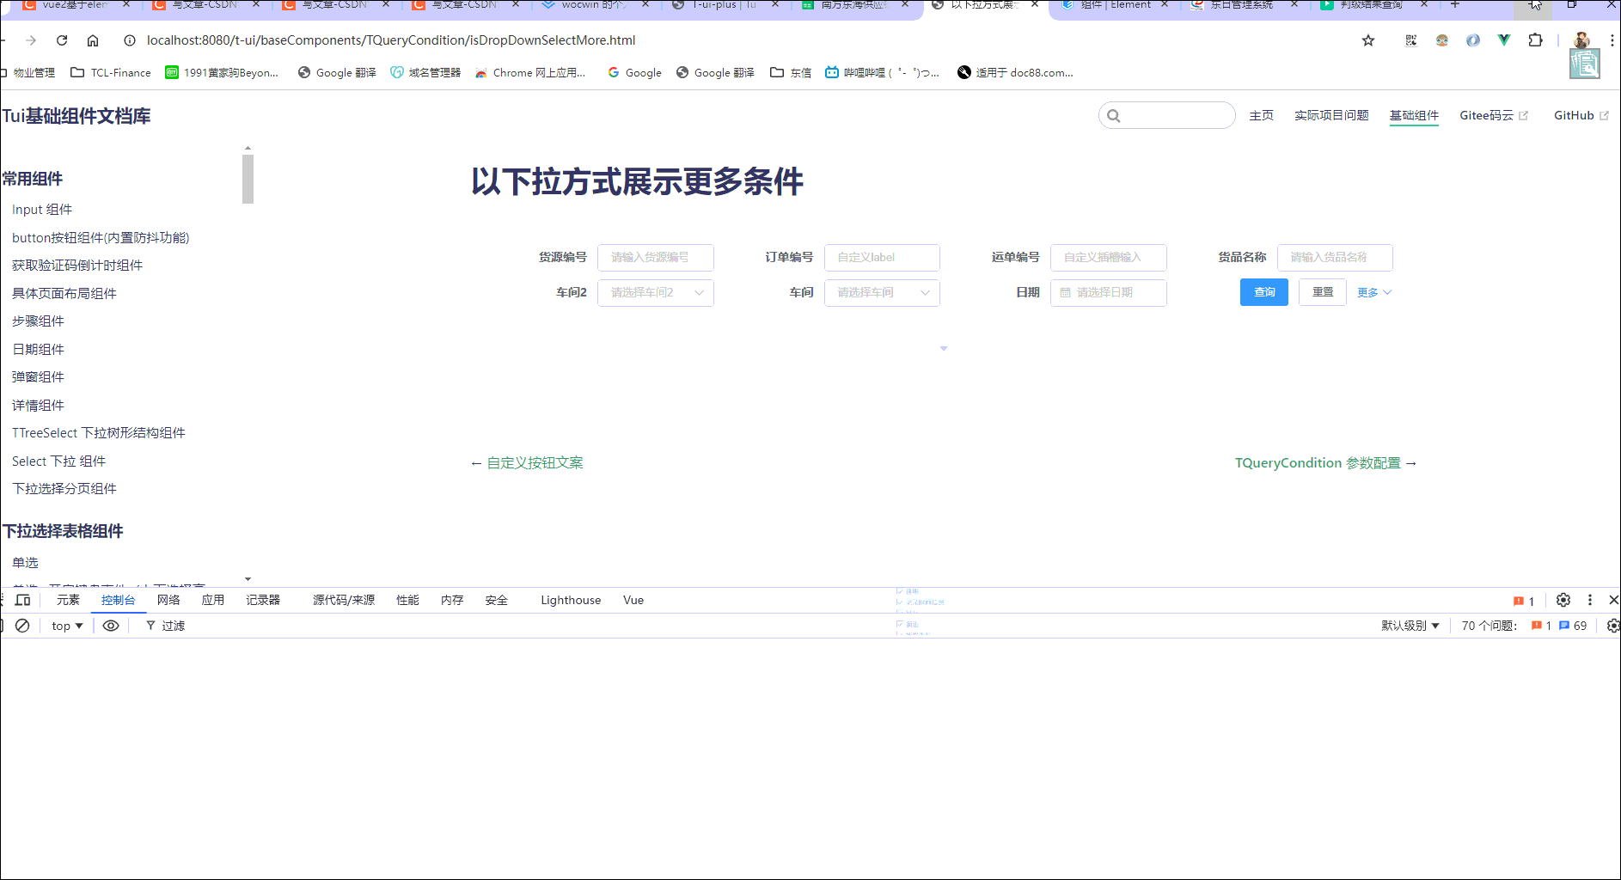Screen dimensions: 1621x880
Task: Open the console filter with the 过滤 funnel icon
Action: coord(151,626)
